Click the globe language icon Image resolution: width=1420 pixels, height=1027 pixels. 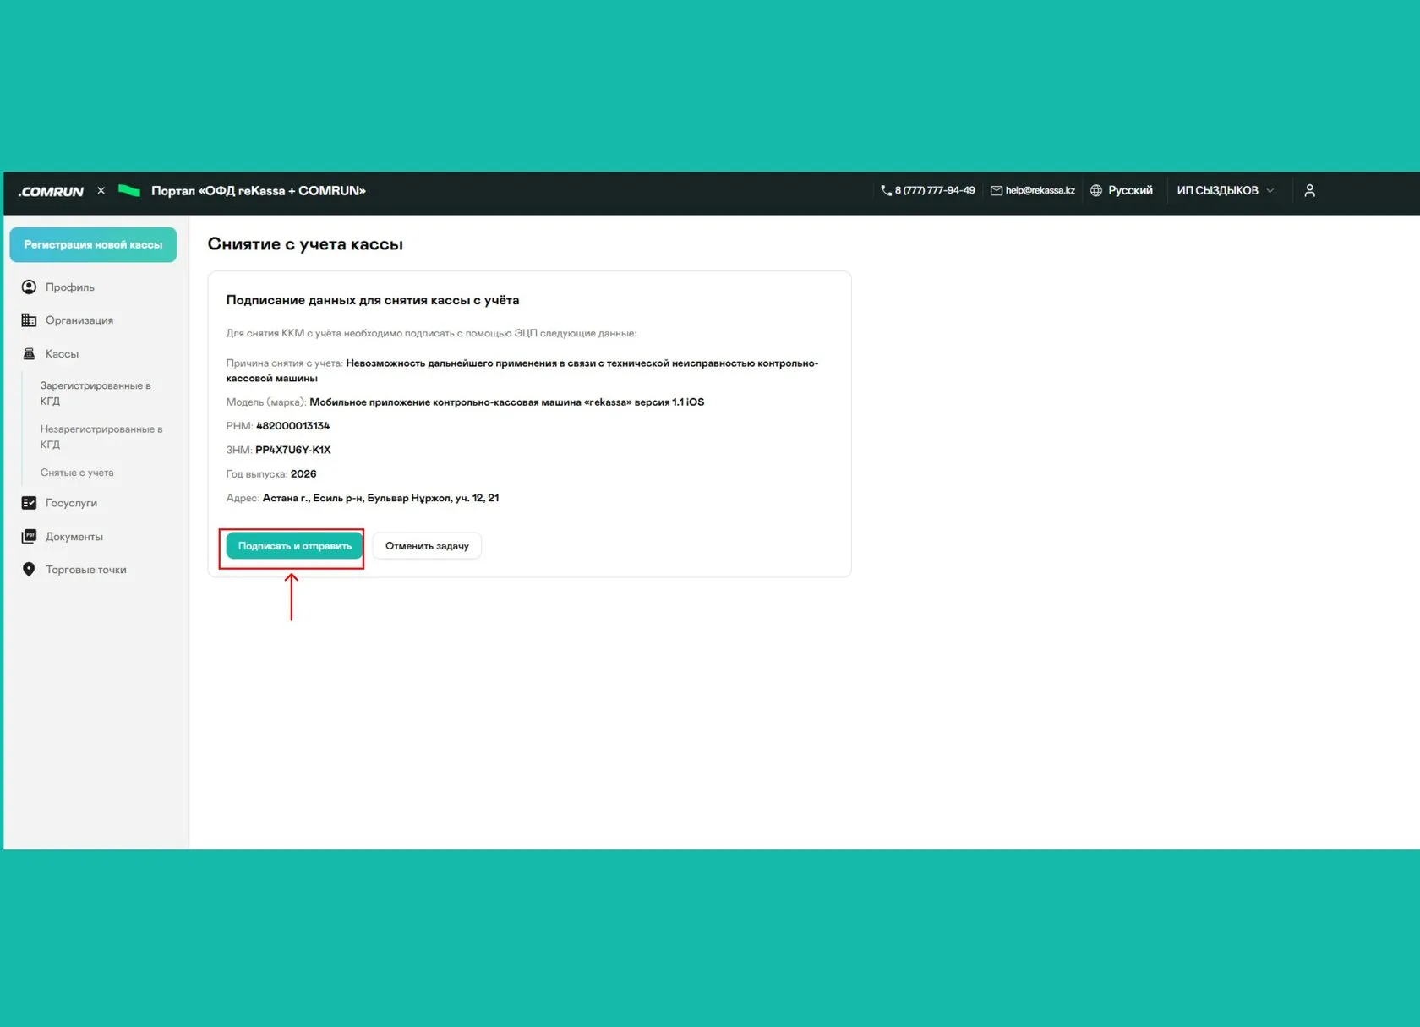[x=1096, y=191]
